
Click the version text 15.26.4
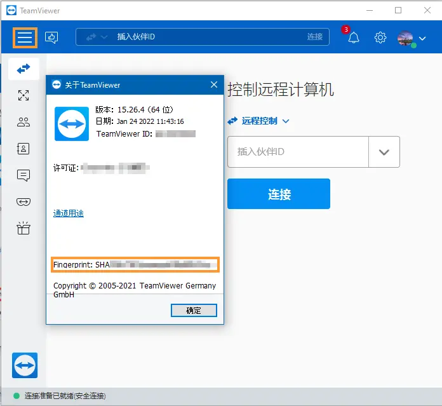click(131, 109)
